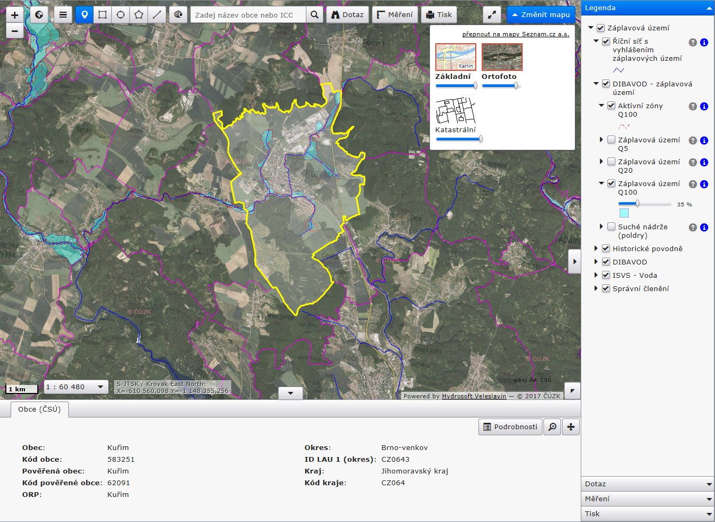Screen dimensions: 715x522
Task: Open info for Suché nádrže layer
Action: pos(704,227)
